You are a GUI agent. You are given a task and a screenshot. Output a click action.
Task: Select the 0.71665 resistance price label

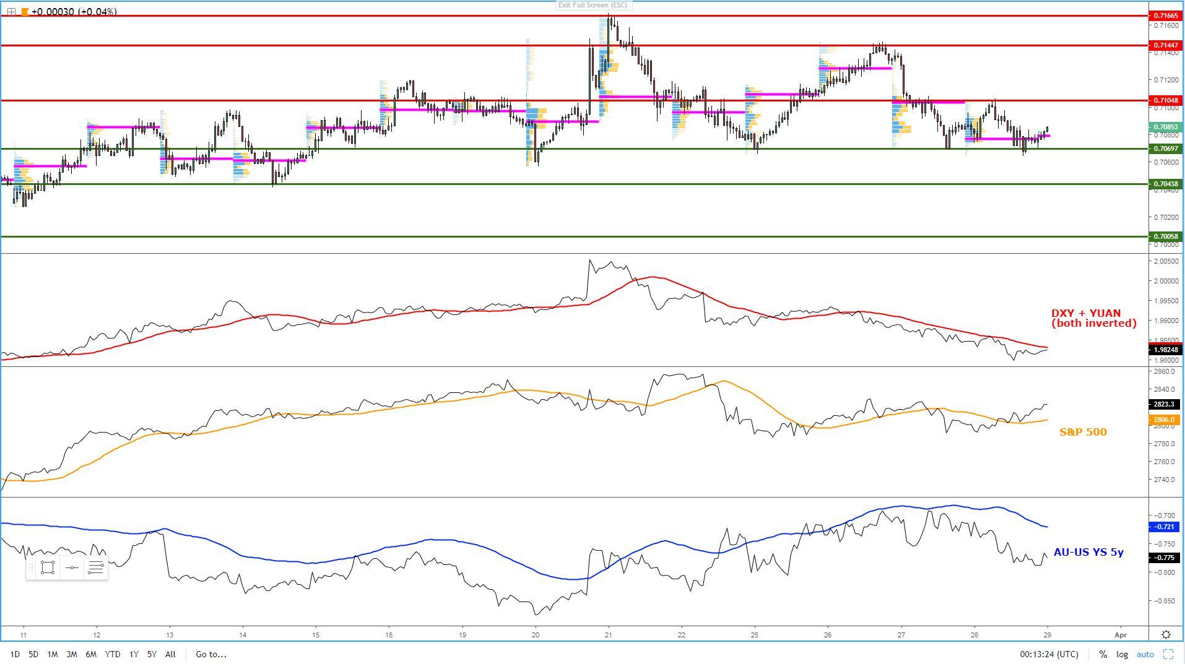tap(1166, 15)
